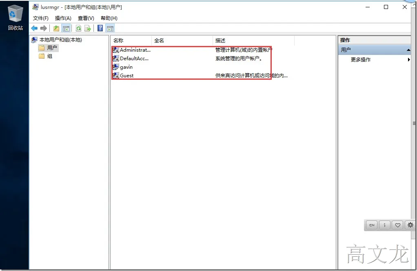Select the 组 tree node
The height and width of the screenshot is (271, 417).
click(50, 56)
